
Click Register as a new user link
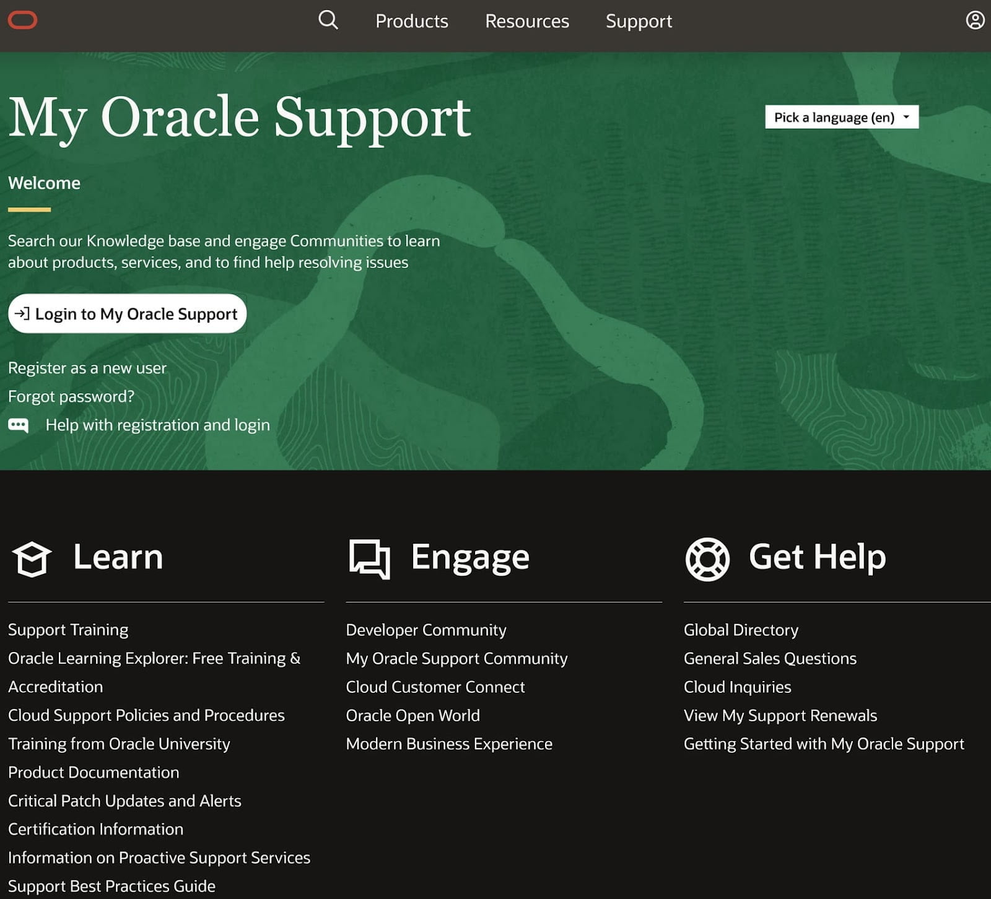(x=87, y=368)
